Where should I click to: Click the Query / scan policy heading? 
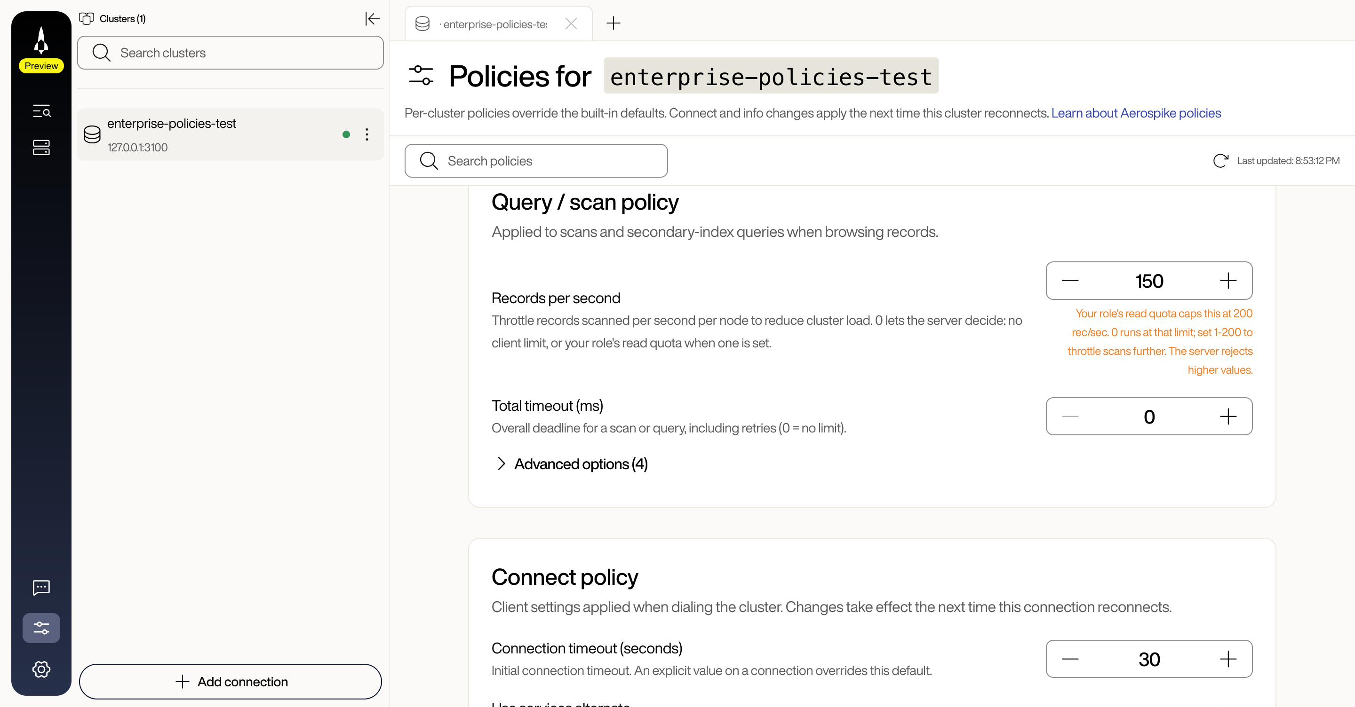(585, 203)
